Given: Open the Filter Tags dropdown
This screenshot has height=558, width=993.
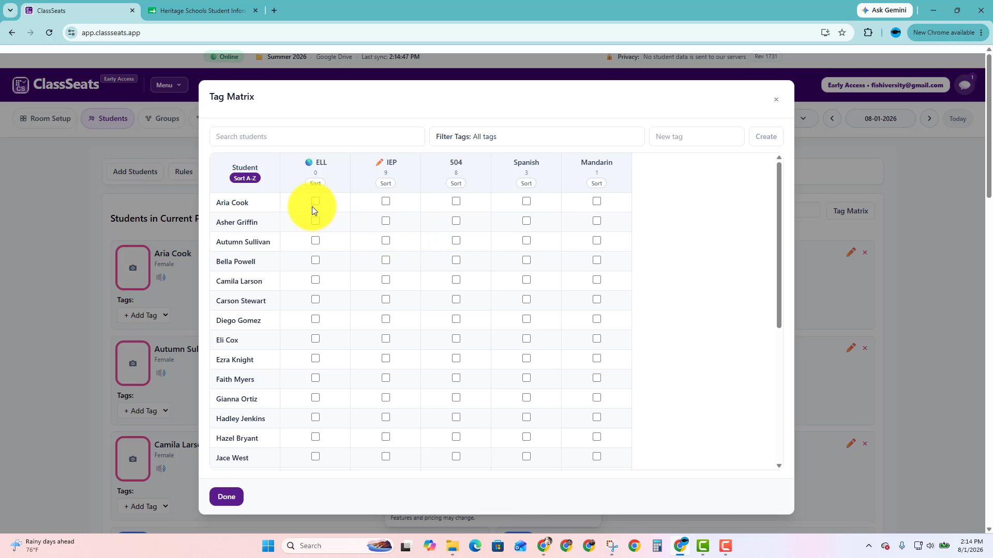Looking at the screenshot, I should tap(537, 136).
